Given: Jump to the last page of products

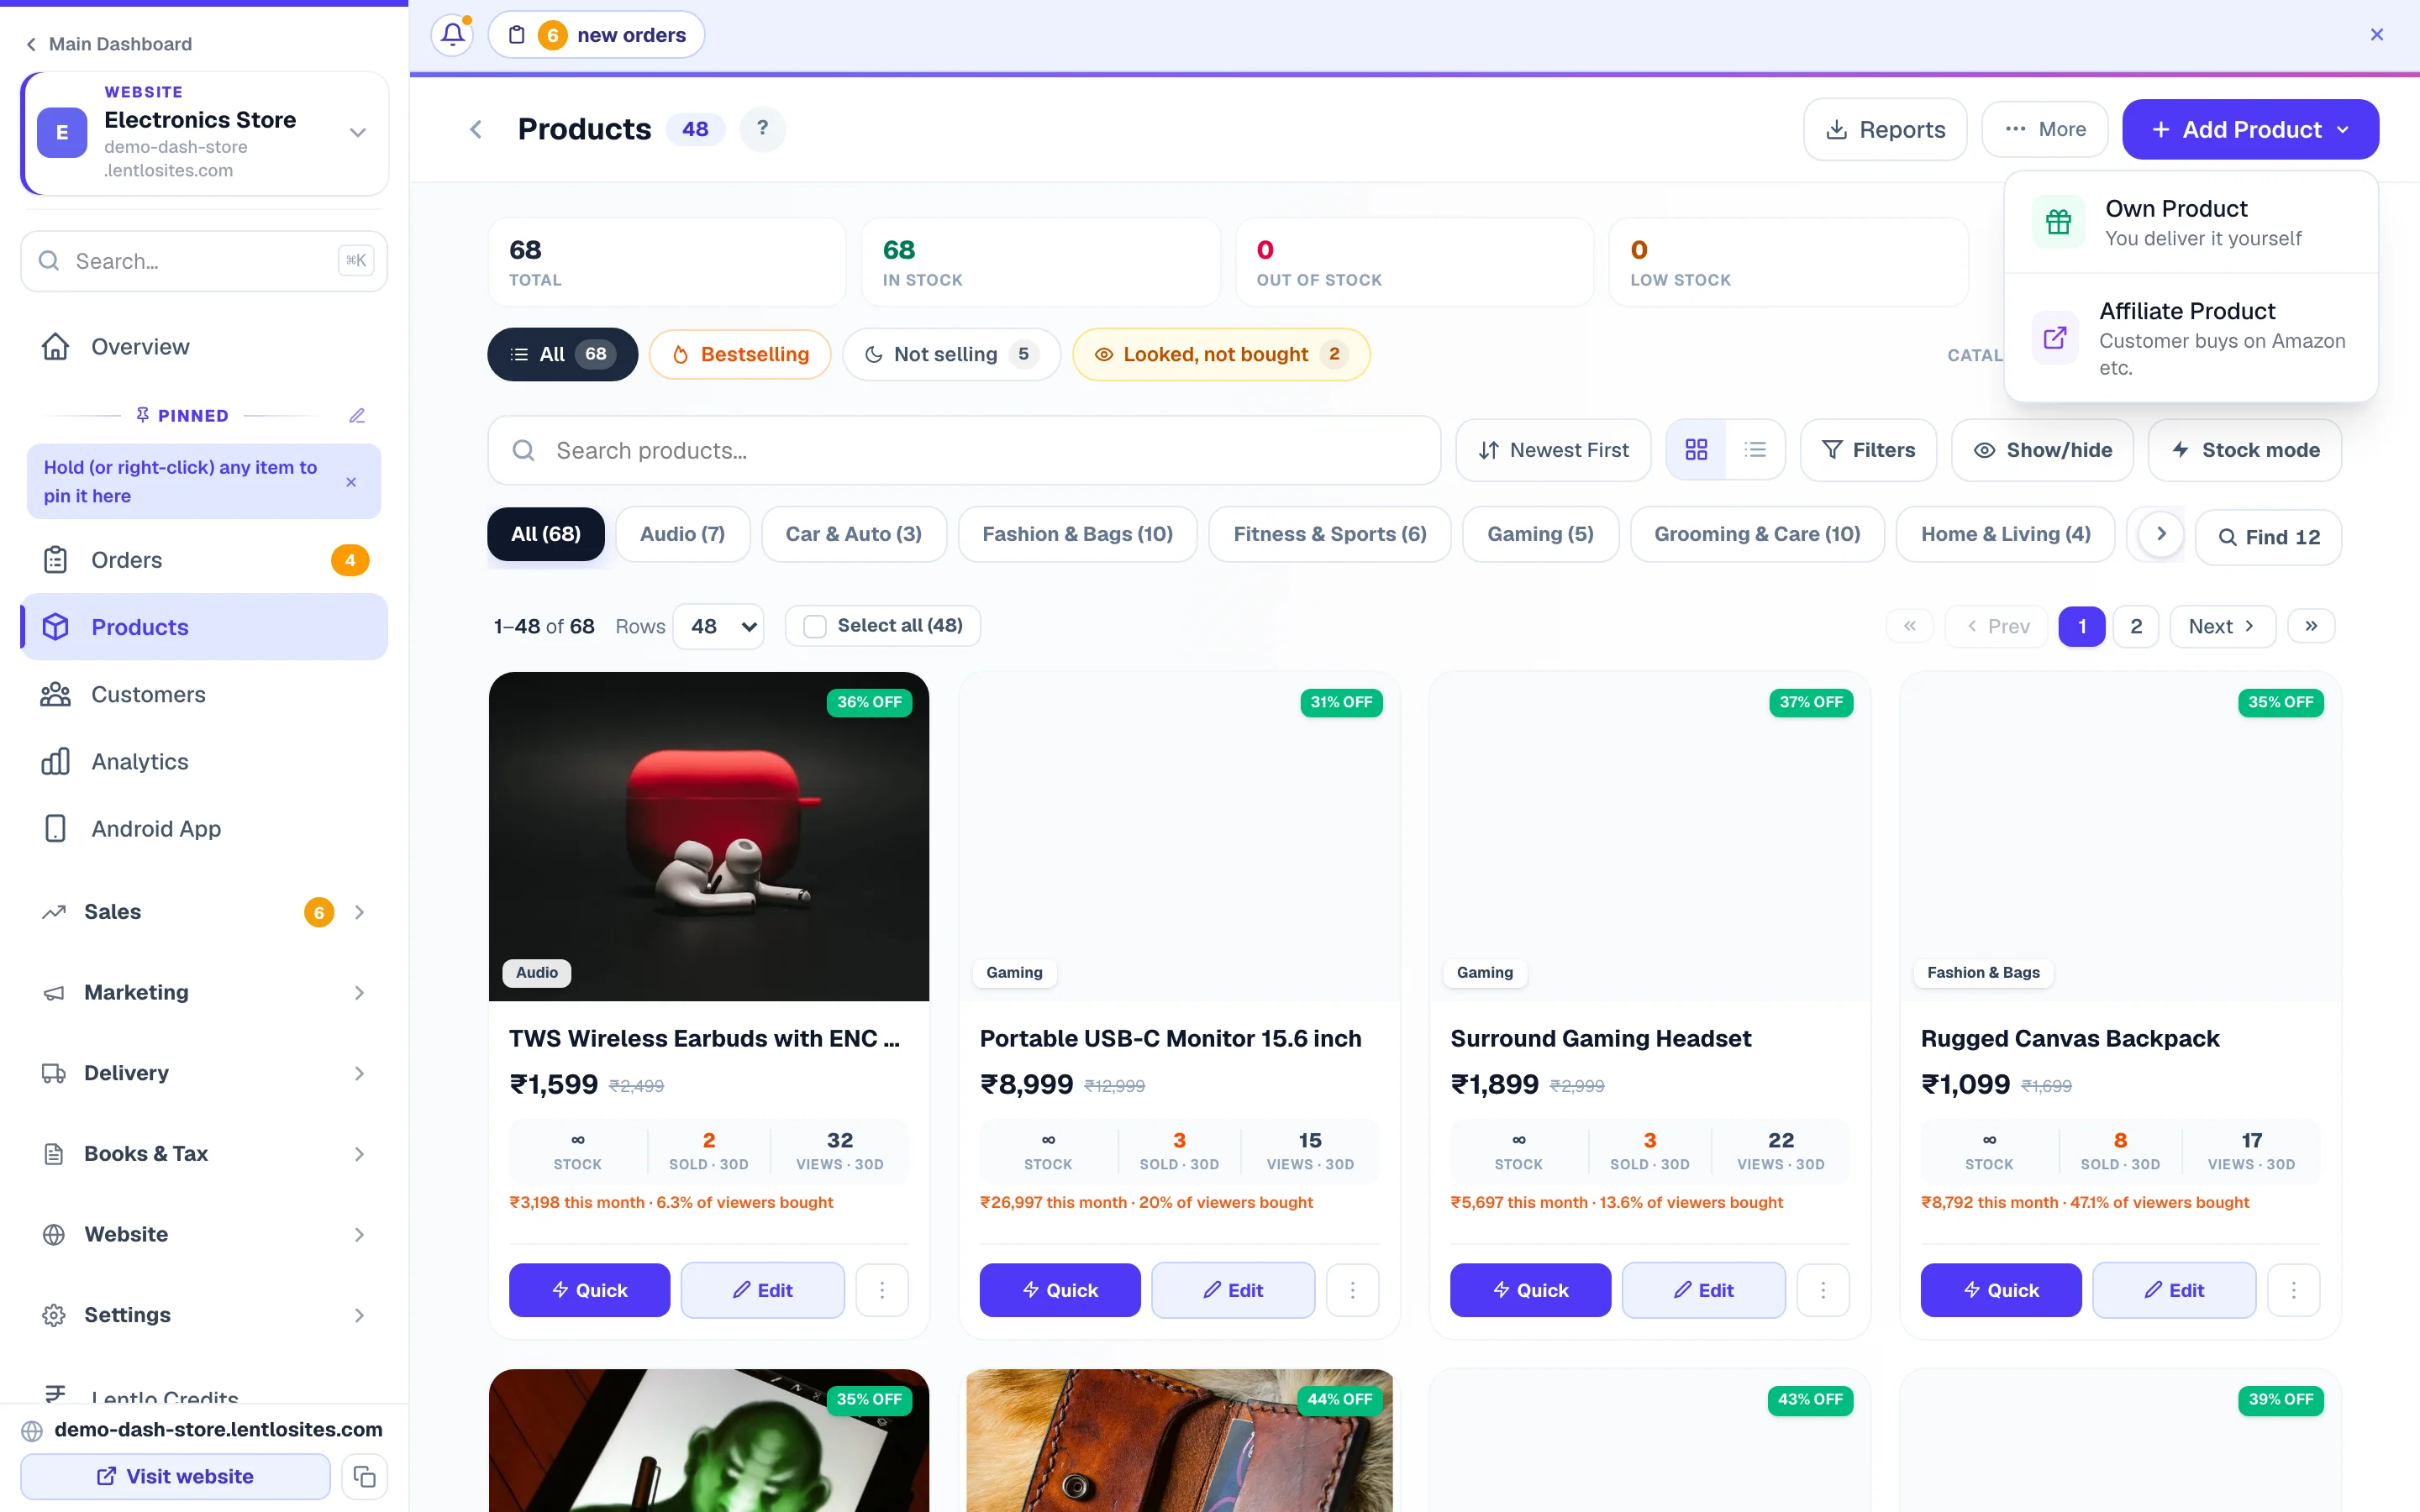Looking at the screenshot, I should 2311,626.
